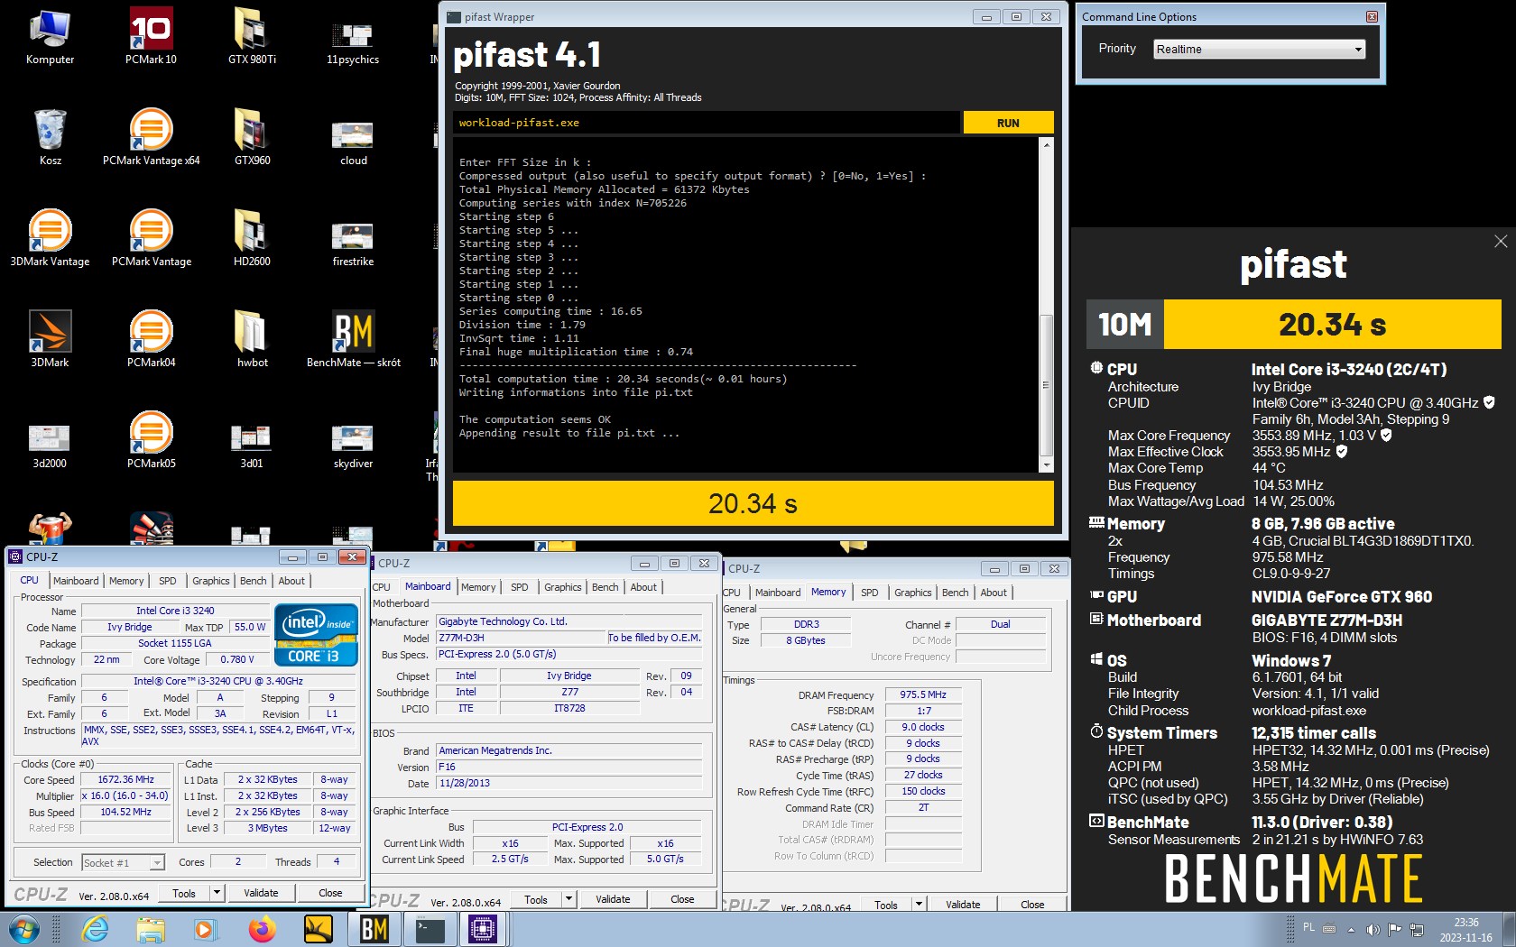This screenshot has height=947, width=1516.
Task: Open Internet Explorer from the taskbar
Action: coord(95,929)
